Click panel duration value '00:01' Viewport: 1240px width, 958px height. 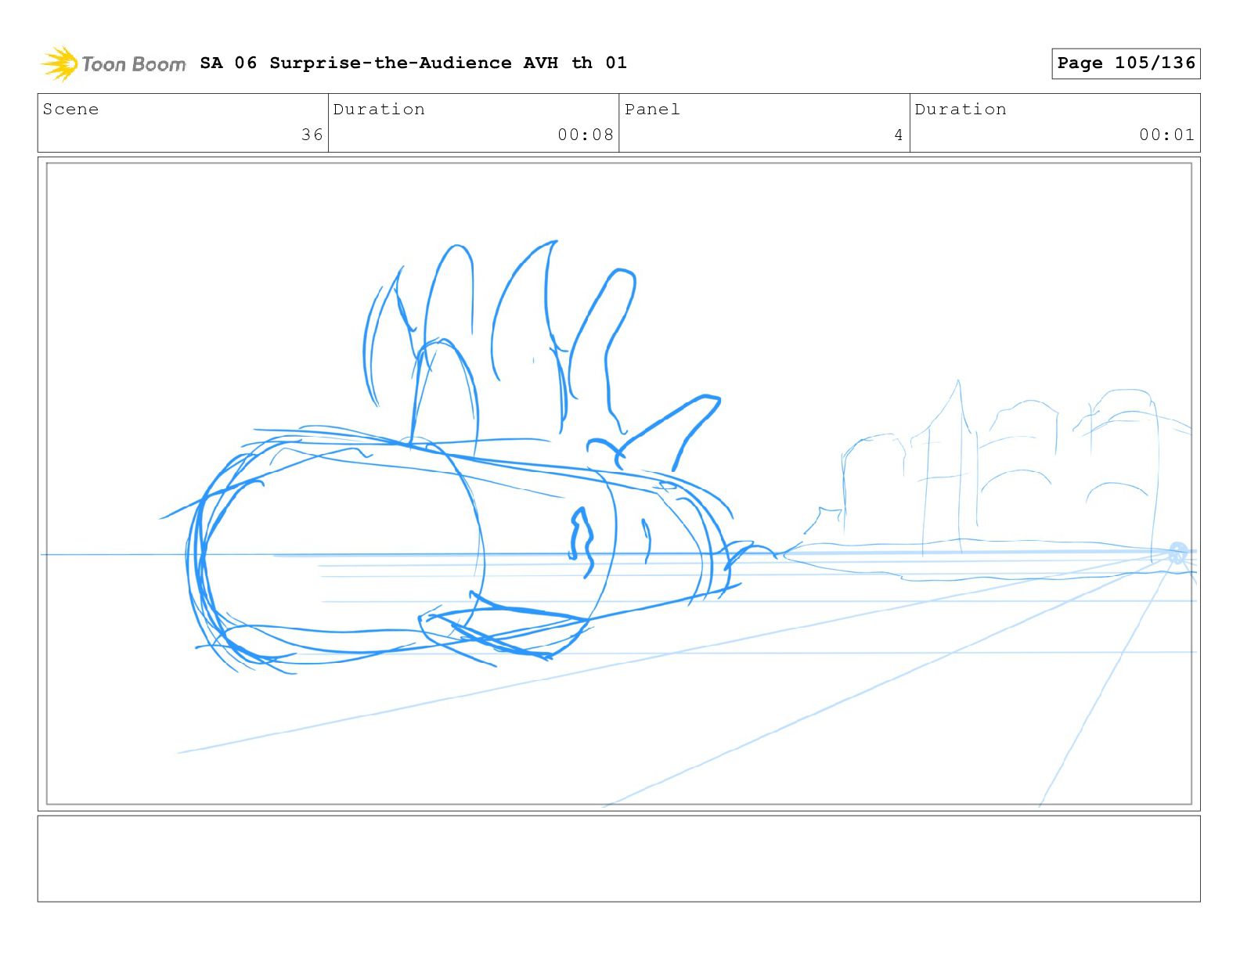(x=1167, y=135)
